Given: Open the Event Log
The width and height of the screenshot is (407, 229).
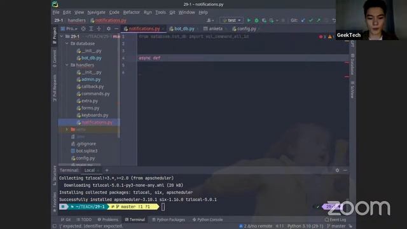Looking at the screenshot, I should pos(335,219).
